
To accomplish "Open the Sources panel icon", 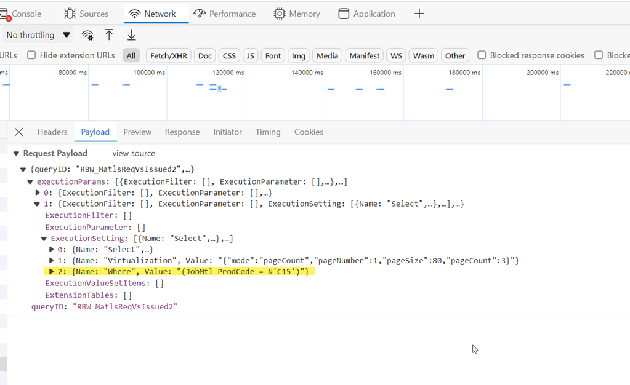I will (70, 13).
